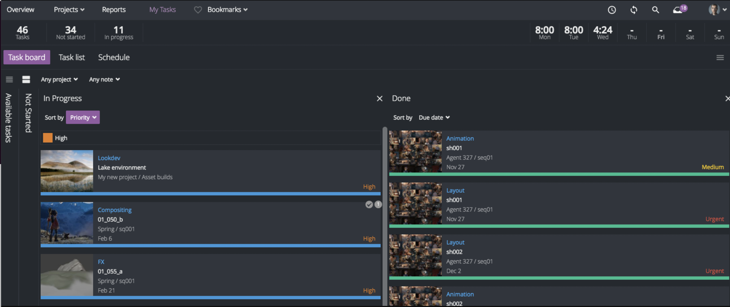Open the Animation sh001 task link
The image size is (730, 307).
(460, 138)
